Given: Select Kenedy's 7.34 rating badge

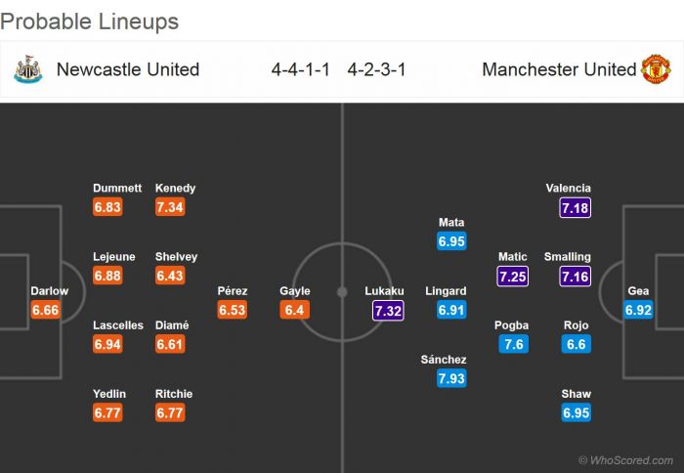Looking at the screenshot, I should pos(170,207).
